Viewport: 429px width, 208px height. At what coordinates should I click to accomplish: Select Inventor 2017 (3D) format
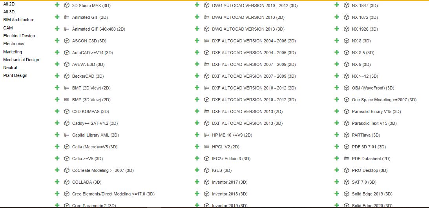[230, 182]
